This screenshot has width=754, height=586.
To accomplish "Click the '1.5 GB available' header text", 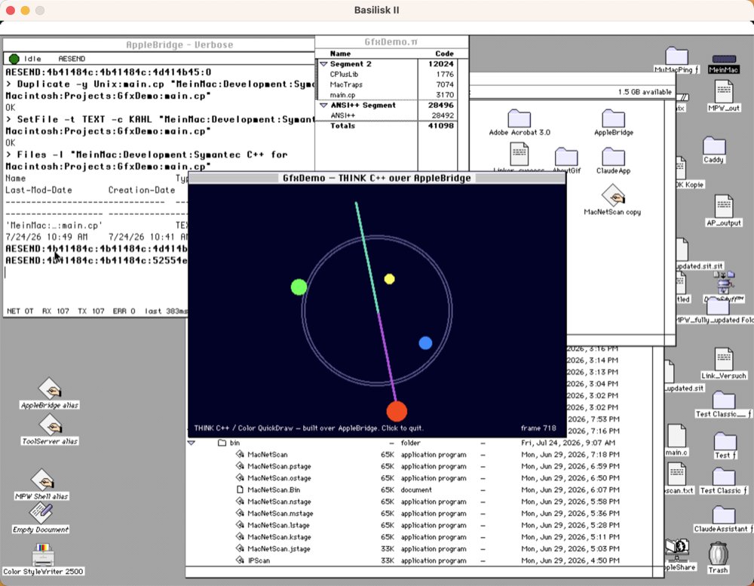I will [645, 92].
